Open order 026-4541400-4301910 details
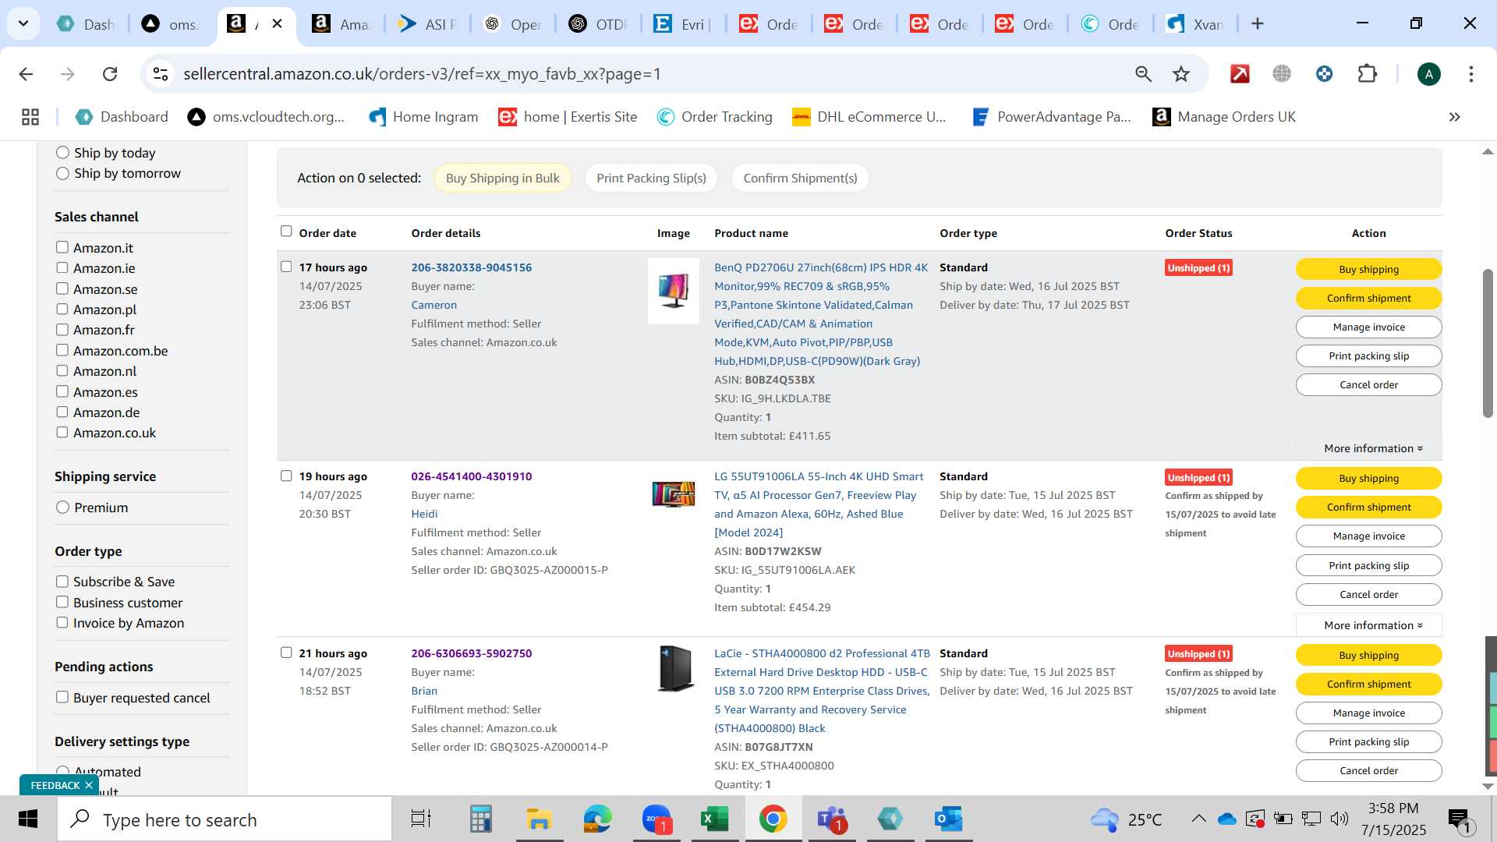 click(x=471, y=476)
